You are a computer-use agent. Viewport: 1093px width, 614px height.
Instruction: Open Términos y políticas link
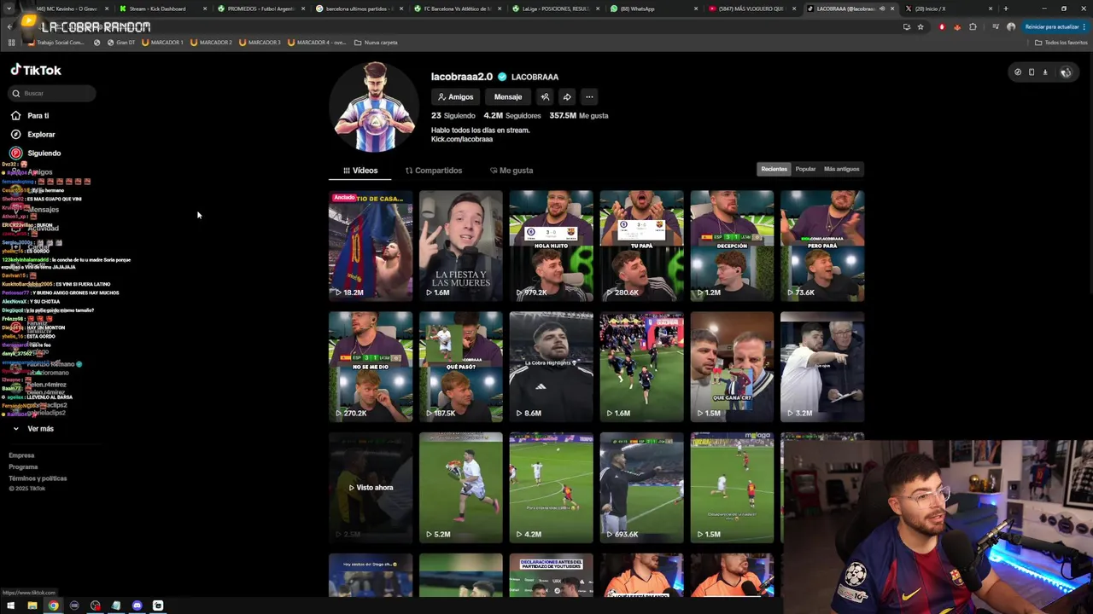38,478
